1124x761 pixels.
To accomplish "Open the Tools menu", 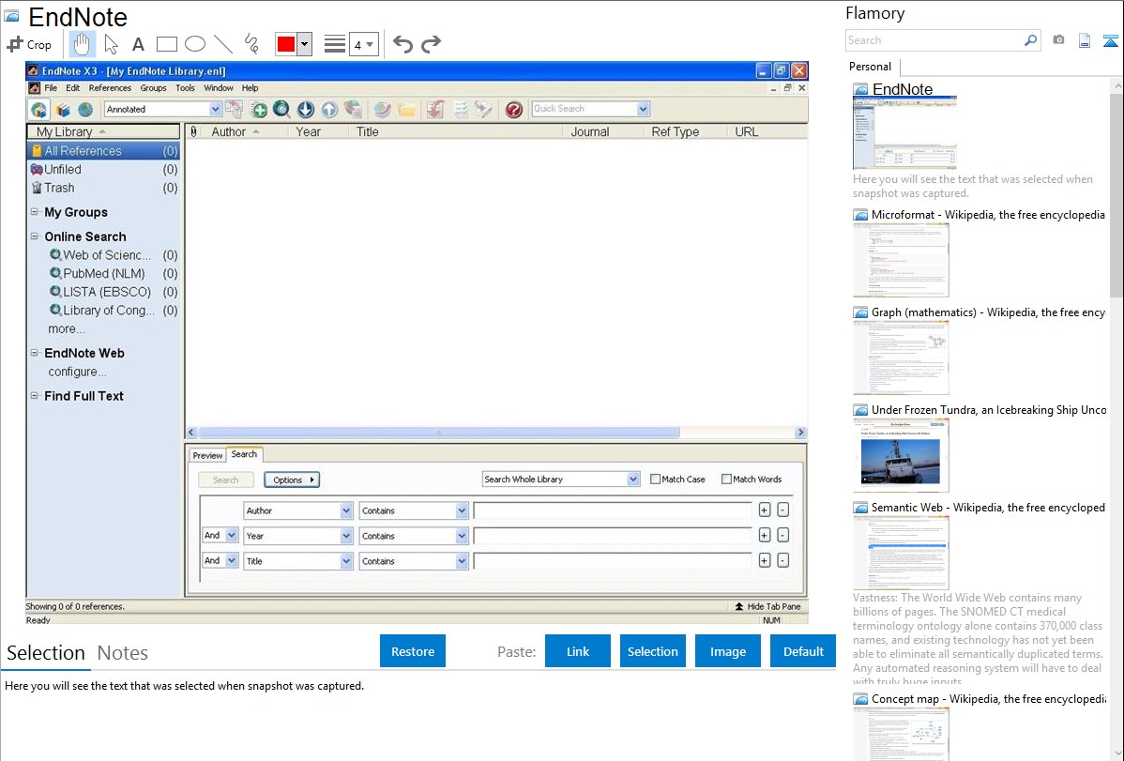I will pos(185,88).
